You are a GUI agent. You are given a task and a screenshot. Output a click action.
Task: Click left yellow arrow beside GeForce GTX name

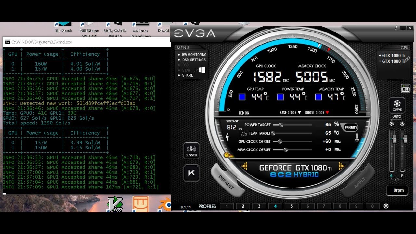coord(244,166)
